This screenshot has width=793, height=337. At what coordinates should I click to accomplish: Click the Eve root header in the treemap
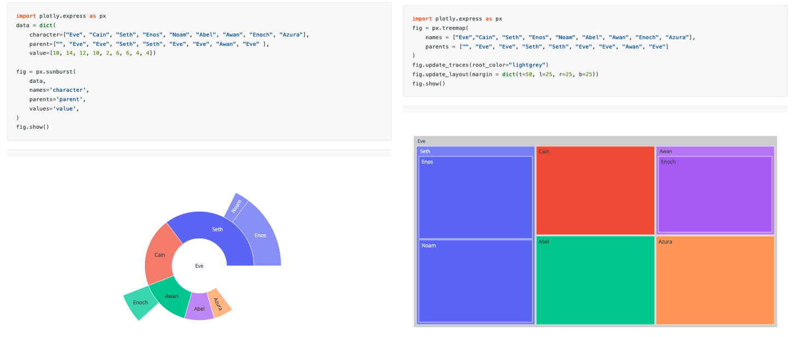[595, 141]
